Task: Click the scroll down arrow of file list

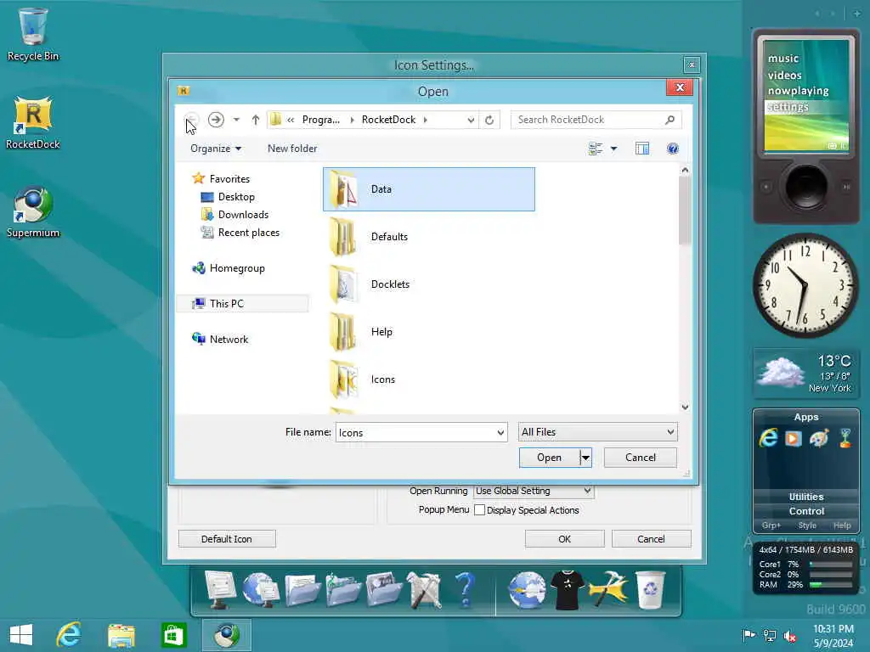Action: 685,407
